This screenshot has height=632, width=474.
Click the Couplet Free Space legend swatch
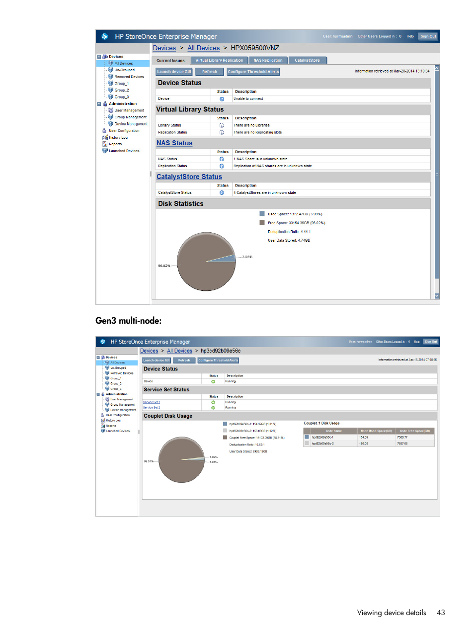coord(225,438)
